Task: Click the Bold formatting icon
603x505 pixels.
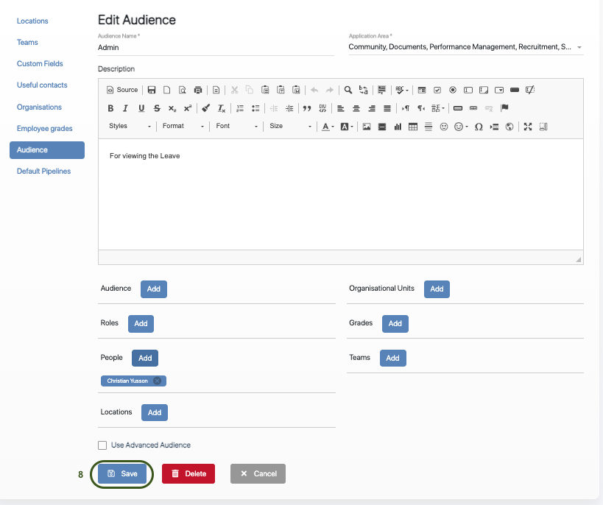Action: click(x=111, y=108)
